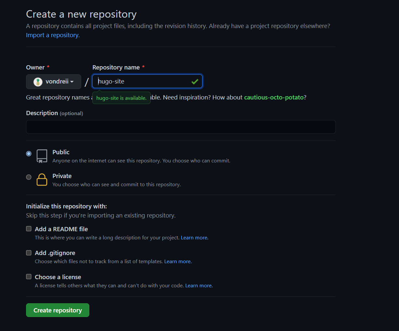The image size is (399, 331).
Task: Open Learn more about .gitignore templates
Action: (x=178, y=261)
